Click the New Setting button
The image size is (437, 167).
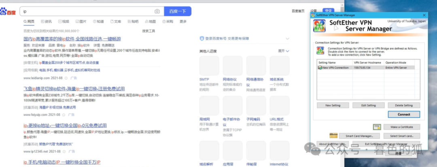[332, 105]
